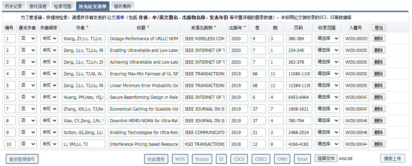This screenshot has height=166, width=412.
Task: Click source field 'IEEE WIRELESS COM'
Action: [x=205, y=38]
